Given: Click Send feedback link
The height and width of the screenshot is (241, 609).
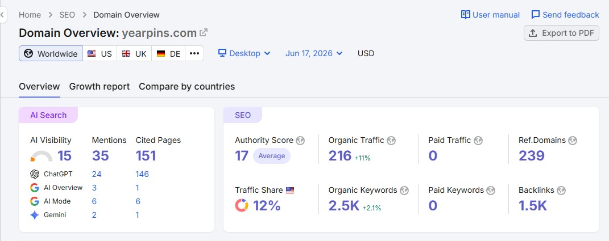Looking at the screenshot, I should (x=565, y=15).
